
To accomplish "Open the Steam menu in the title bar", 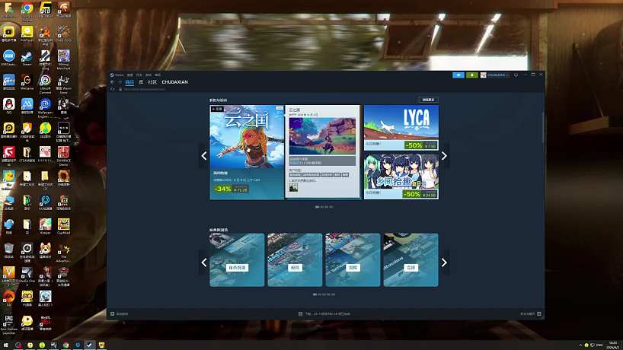I will click(x=119, y=75).
